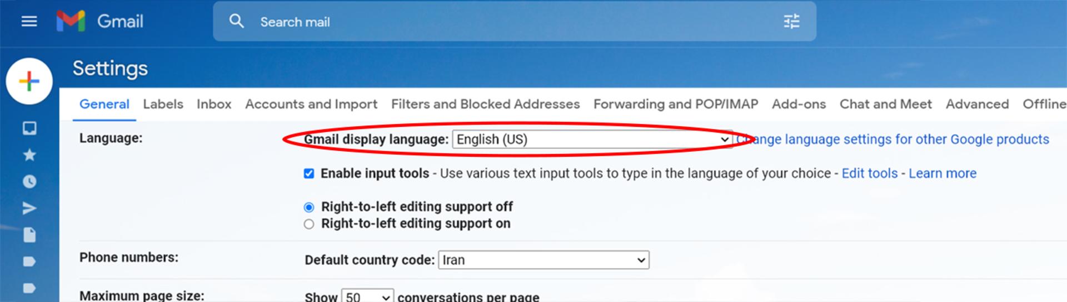Viewport: 1067px width, 302px height.
Task: Open Accounts and Import tab
Action: 311,104
